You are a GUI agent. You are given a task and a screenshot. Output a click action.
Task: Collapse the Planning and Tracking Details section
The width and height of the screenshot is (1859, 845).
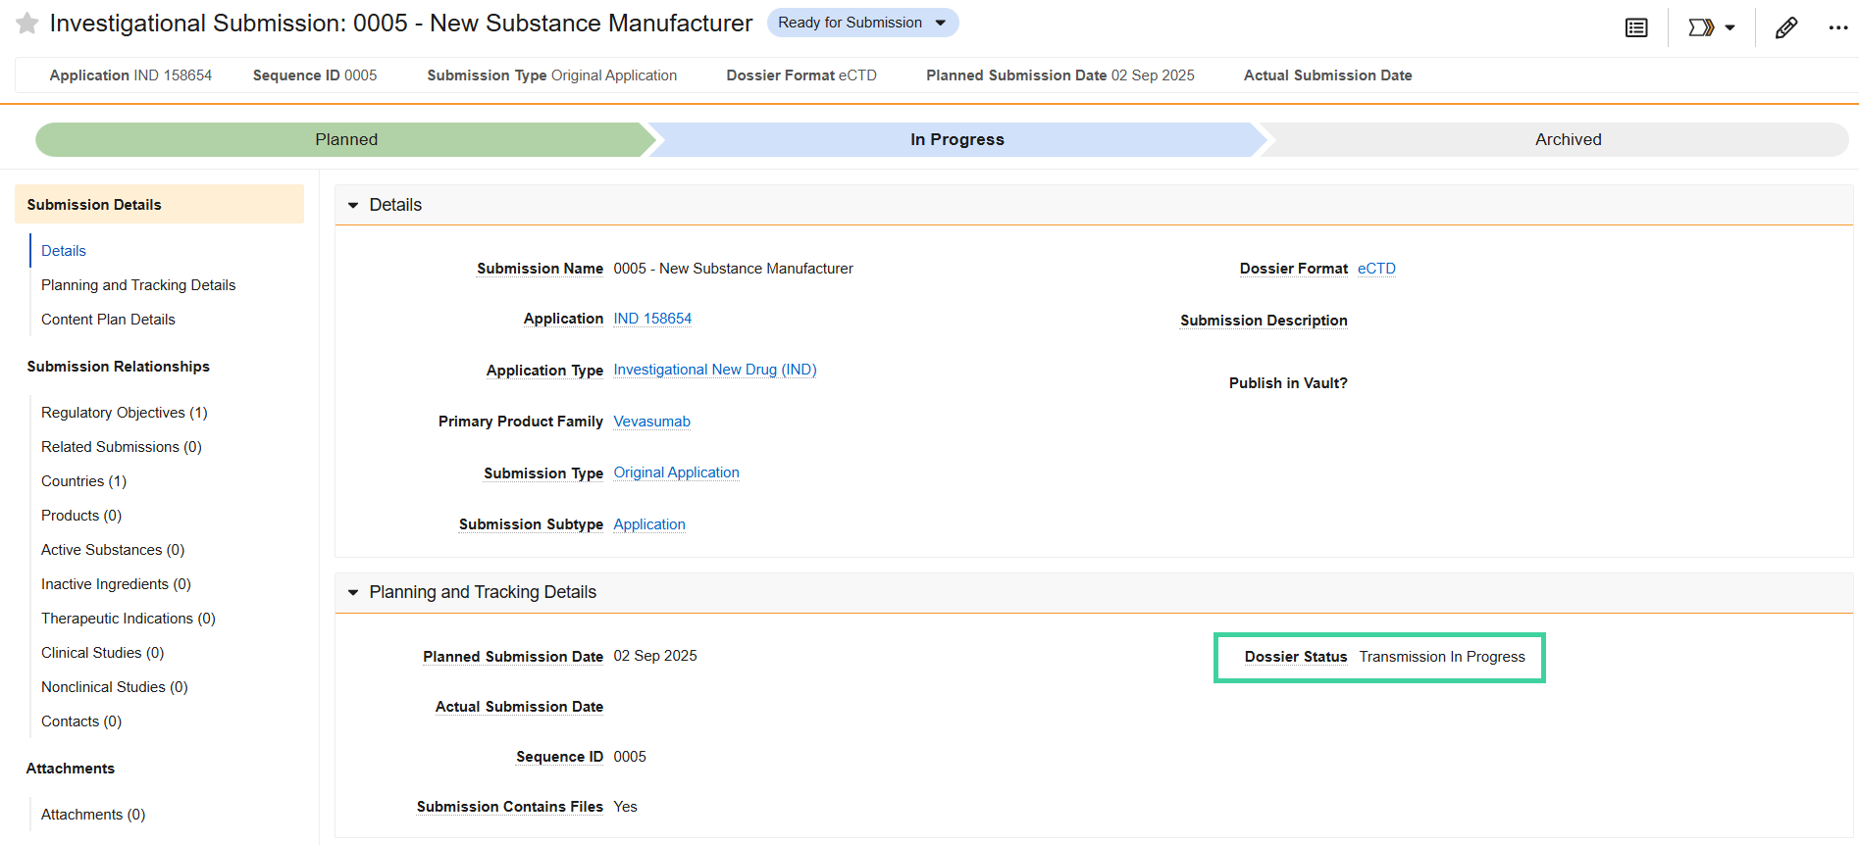point(353,592)
